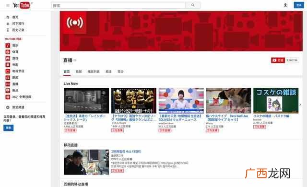Image resolution: width=307 pixels, height=187 pixels.
Task: Click inside the search input field
Action: pos(118,5)
